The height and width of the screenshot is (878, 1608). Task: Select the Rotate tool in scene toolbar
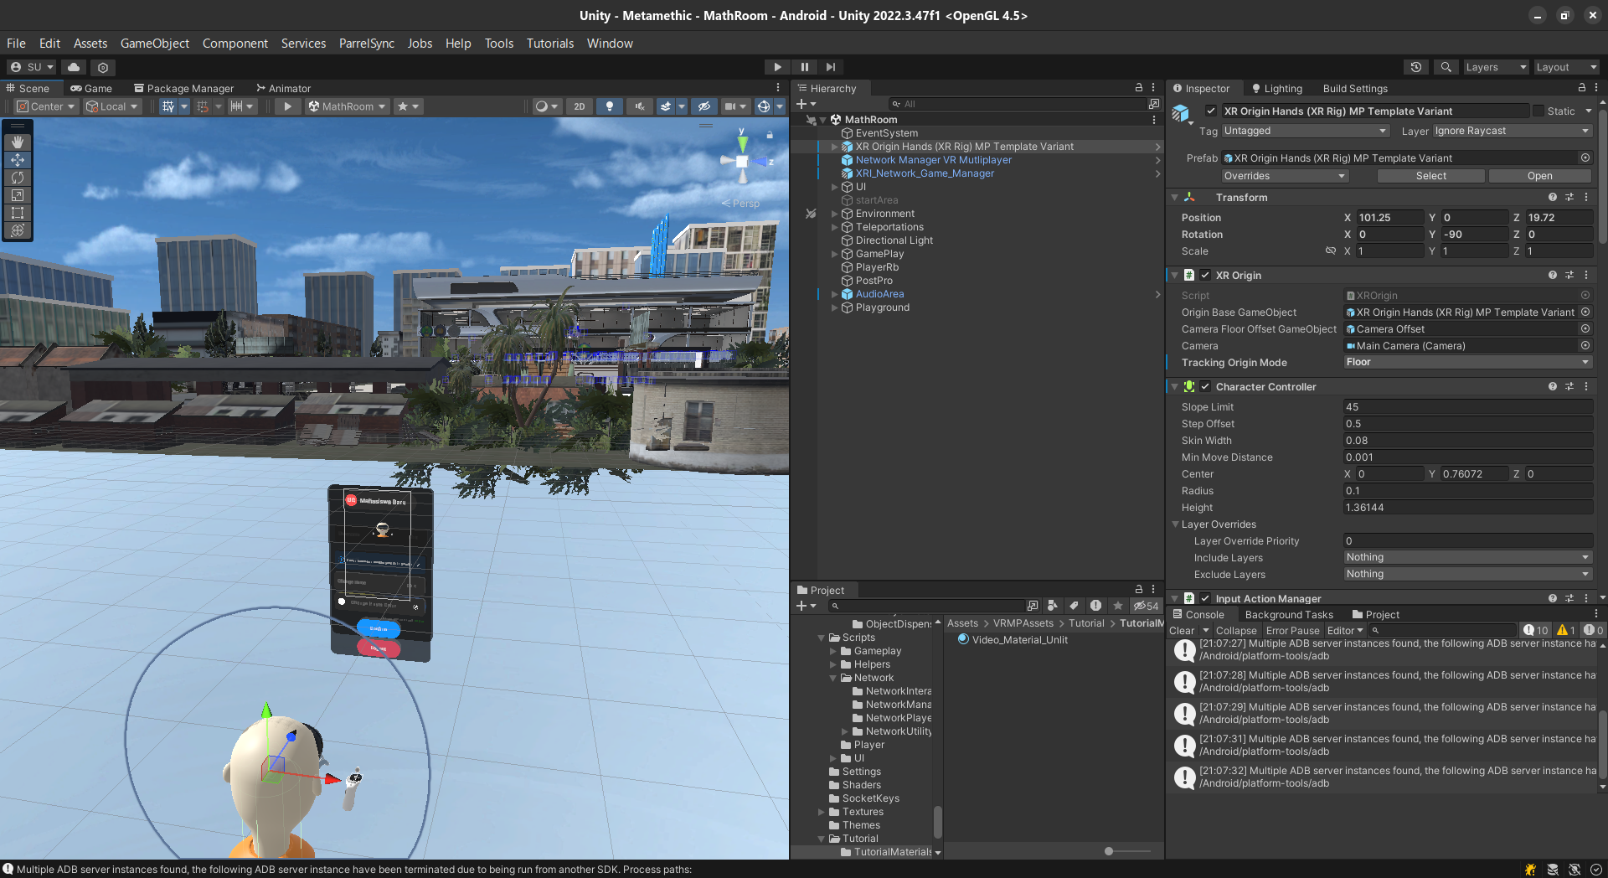tap(17, 178)
